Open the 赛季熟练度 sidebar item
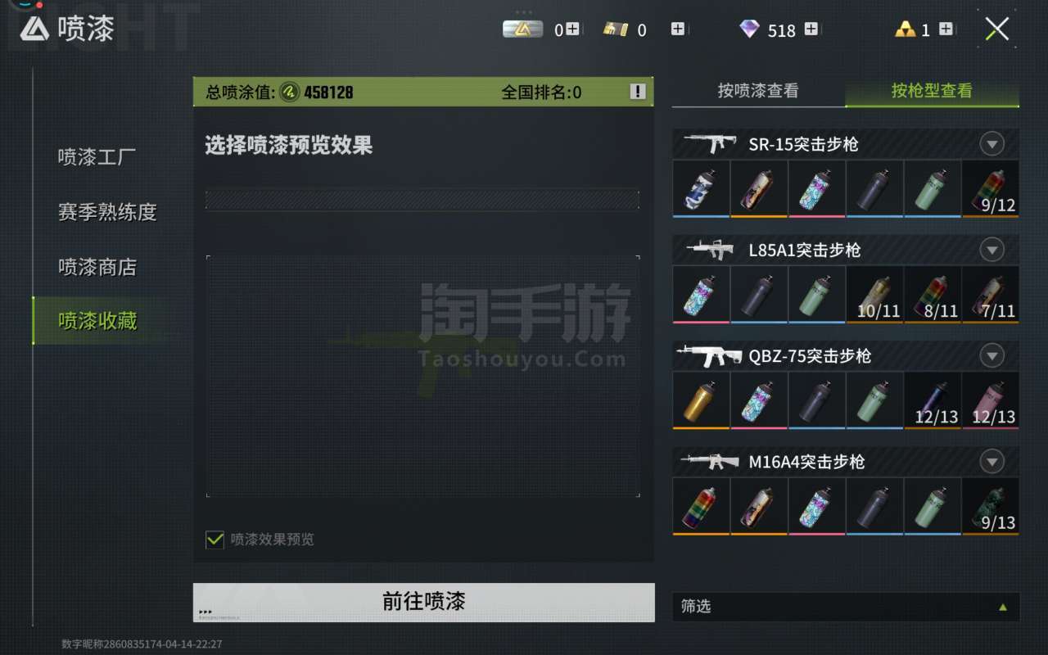 click(107, 212)
